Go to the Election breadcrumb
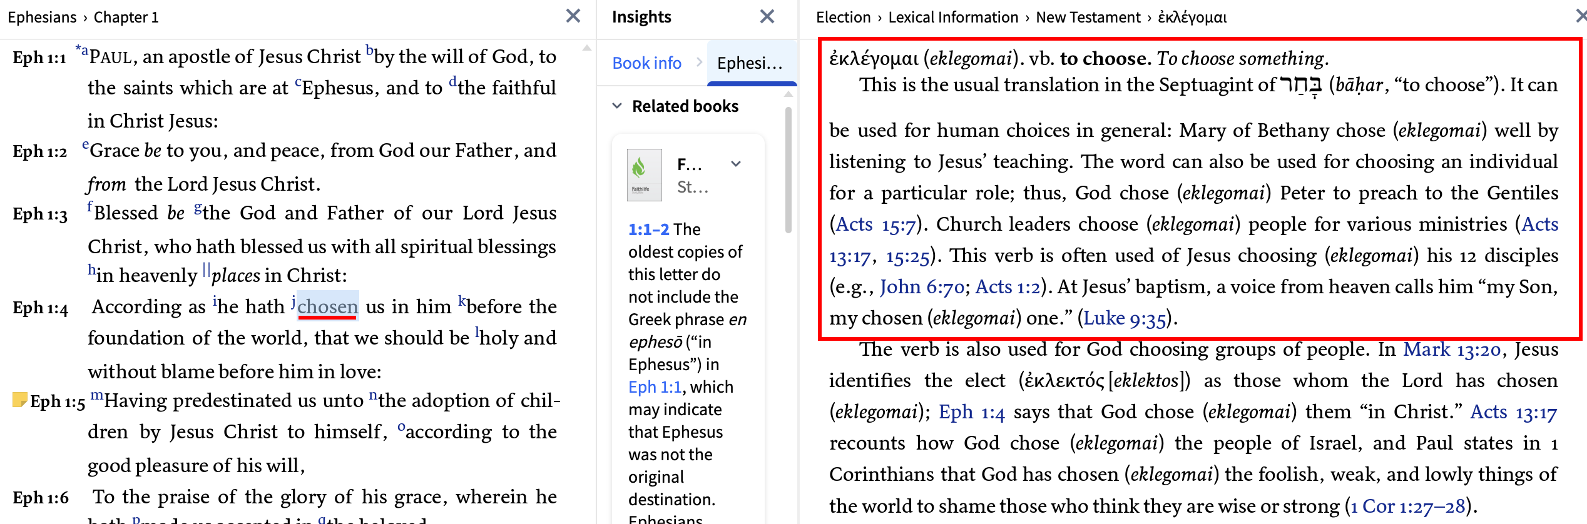The height and width of the screenshot is (524, 1587). click(x=843, y=17)
